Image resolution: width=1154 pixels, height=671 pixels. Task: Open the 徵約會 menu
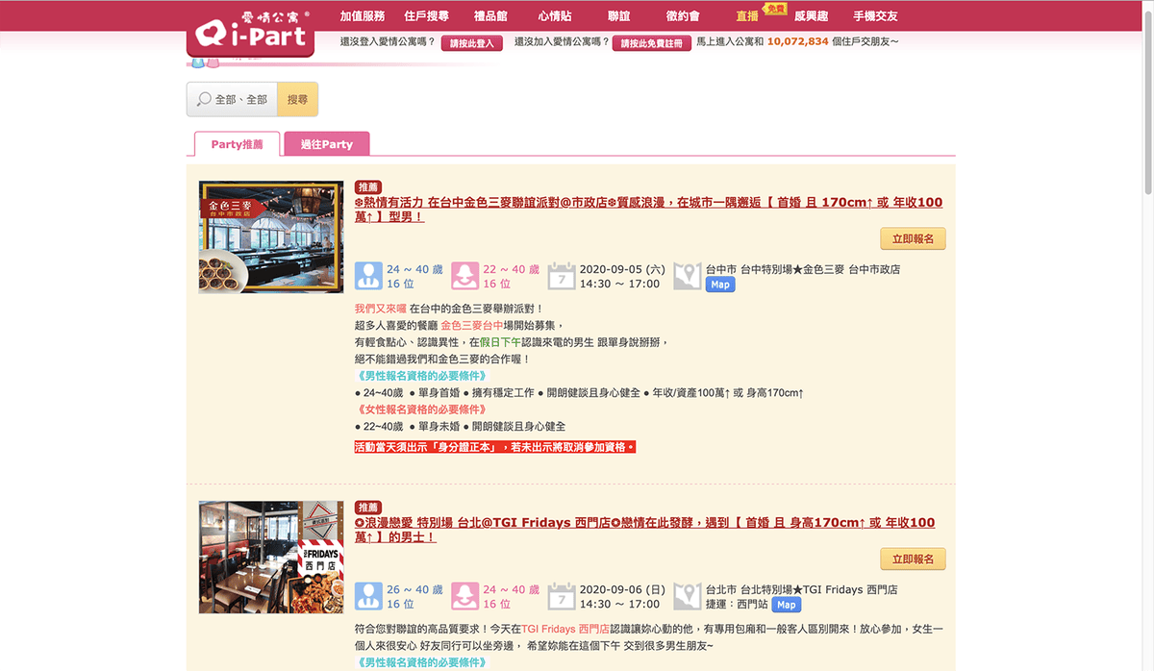(x=683, y=16)
